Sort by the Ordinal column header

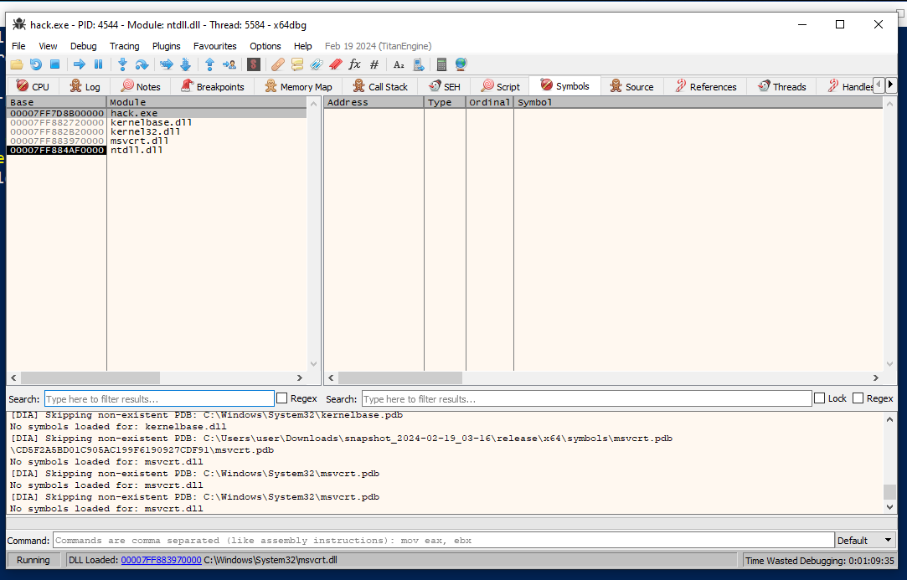[489, 102]
